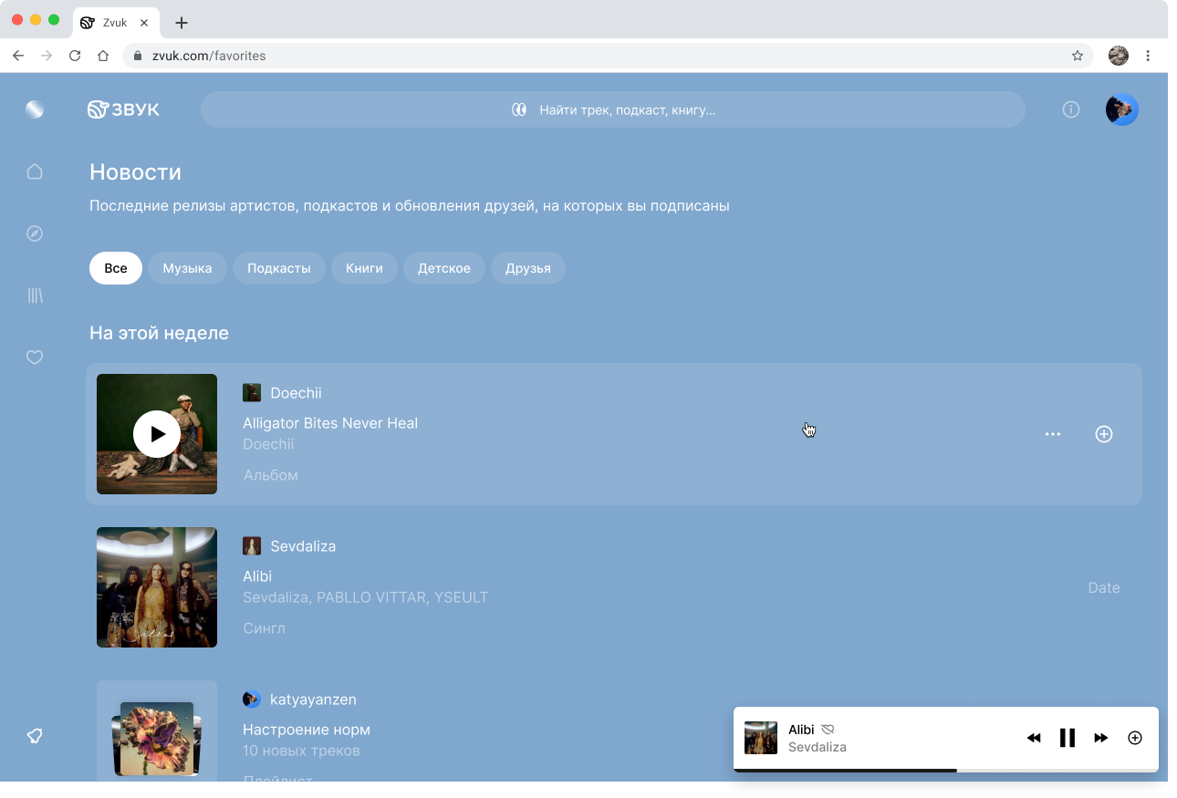Click the Date label in Alibi row
This screenshot has height=798, width=1177.
pos(1104,588)
